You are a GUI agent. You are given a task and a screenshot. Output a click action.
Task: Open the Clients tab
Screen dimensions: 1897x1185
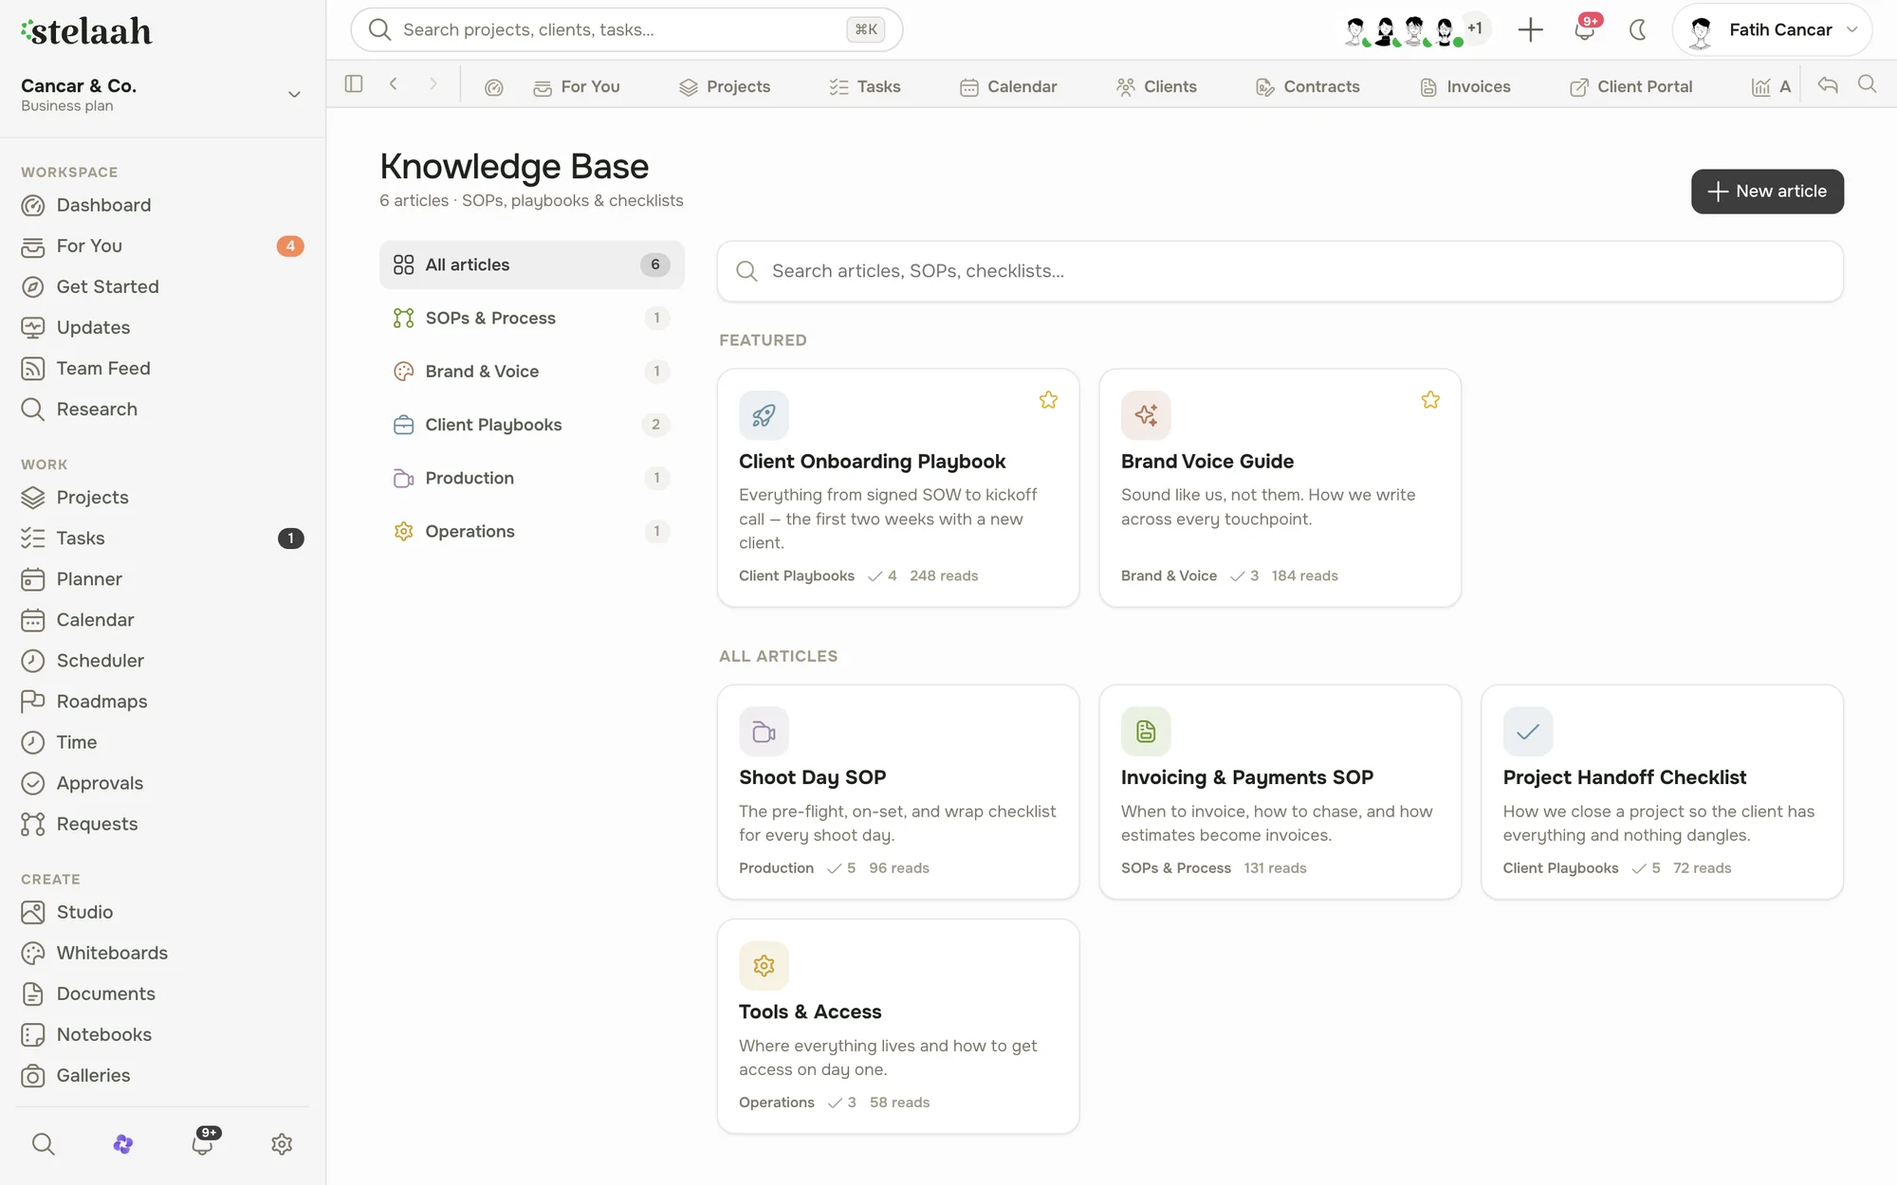tap(1156, 87)
